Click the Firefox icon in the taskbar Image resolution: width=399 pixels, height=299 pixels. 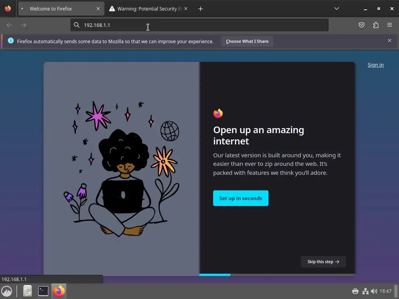(59, 291)
